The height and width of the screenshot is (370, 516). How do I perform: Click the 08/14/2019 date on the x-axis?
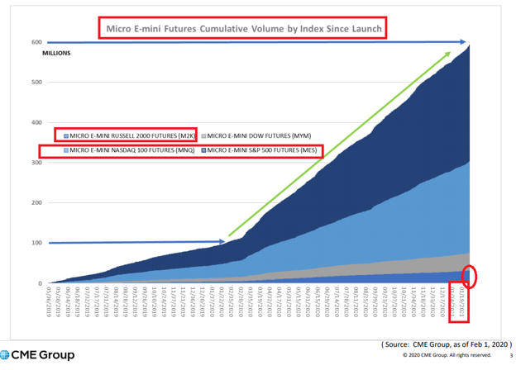click(116, 302)
